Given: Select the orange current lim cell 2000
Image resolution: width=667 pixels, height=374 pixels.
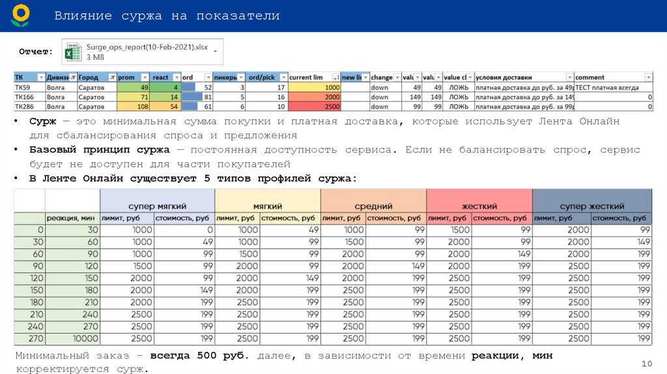Looking at the screenshot, I should point(315,97).
